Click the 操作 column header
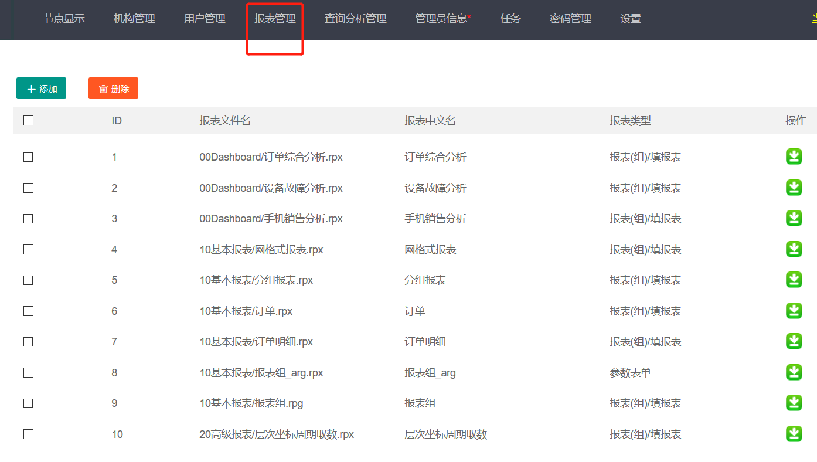The height and width of the screenshot is (462, 817). coord(796,121)
